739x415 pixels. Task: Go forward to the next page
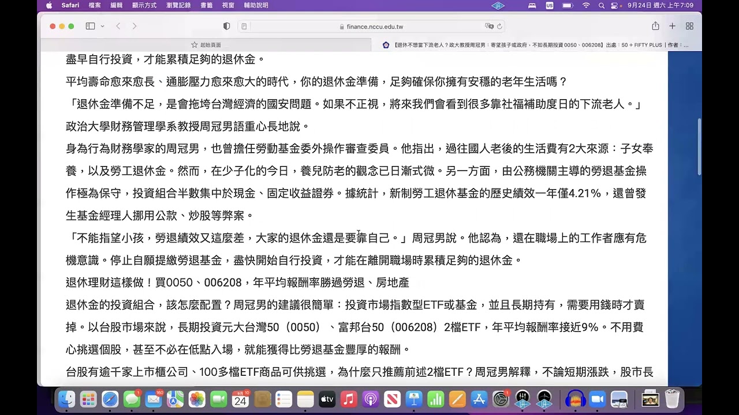point(134,26)
